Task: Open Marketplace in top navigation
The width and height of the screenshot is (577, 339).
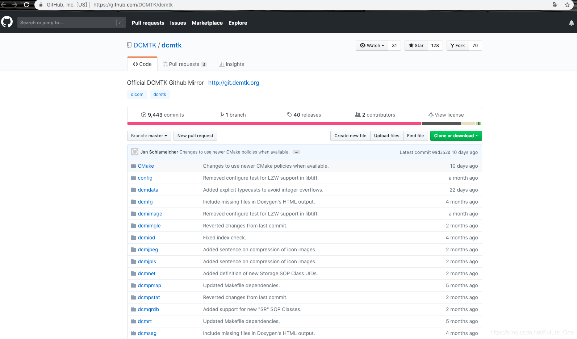Action: (207, 23)
